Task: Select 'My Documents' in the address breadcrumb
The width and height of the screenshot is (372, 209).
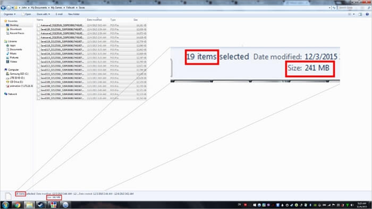Action: (x=39, y=7)
